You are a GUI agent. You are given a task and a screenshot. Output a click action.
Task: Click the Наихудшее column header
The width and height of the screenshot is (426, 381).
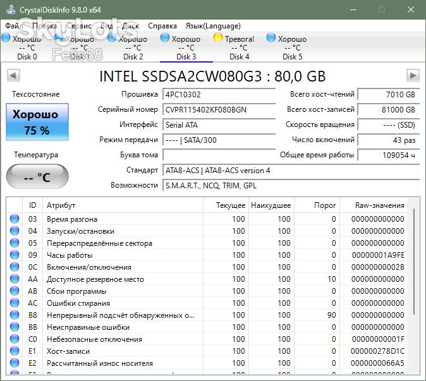pyautogui.click(x=271, y=205)
